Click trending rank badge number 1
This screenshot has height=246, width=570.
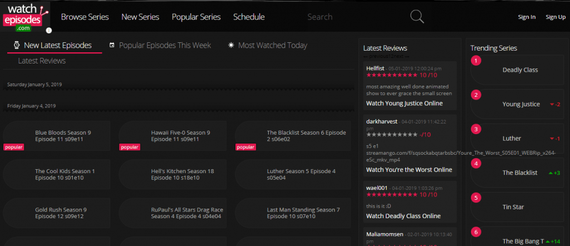point(476,60)
